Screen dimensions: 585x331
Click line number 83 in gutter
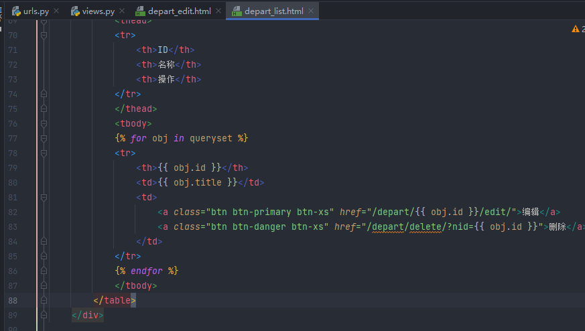click(x=13, y=227)
